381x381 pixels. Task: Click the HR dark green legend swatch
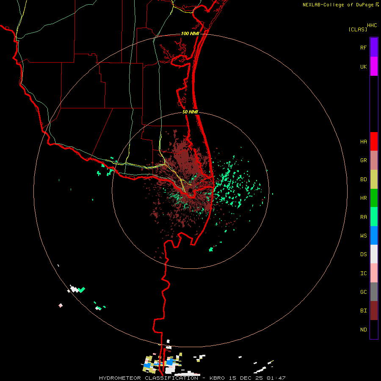(374, 198)
